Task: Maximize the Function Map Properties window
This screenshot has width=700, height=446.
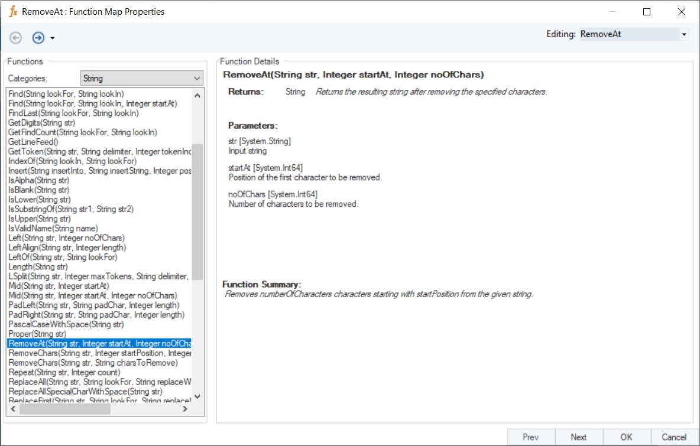Action: tap(647, 12)
